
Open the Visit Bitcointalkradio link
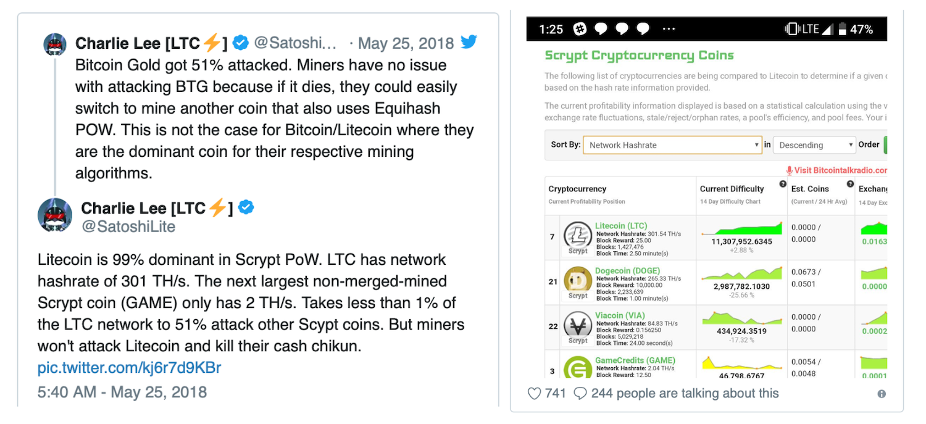[840, 170]
